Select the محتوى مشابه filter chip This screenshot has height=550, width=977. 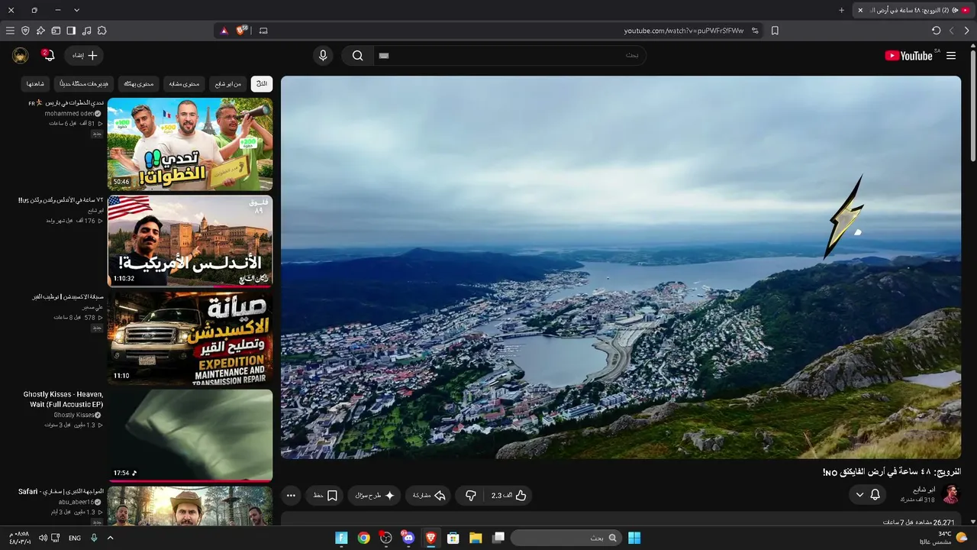183,84
